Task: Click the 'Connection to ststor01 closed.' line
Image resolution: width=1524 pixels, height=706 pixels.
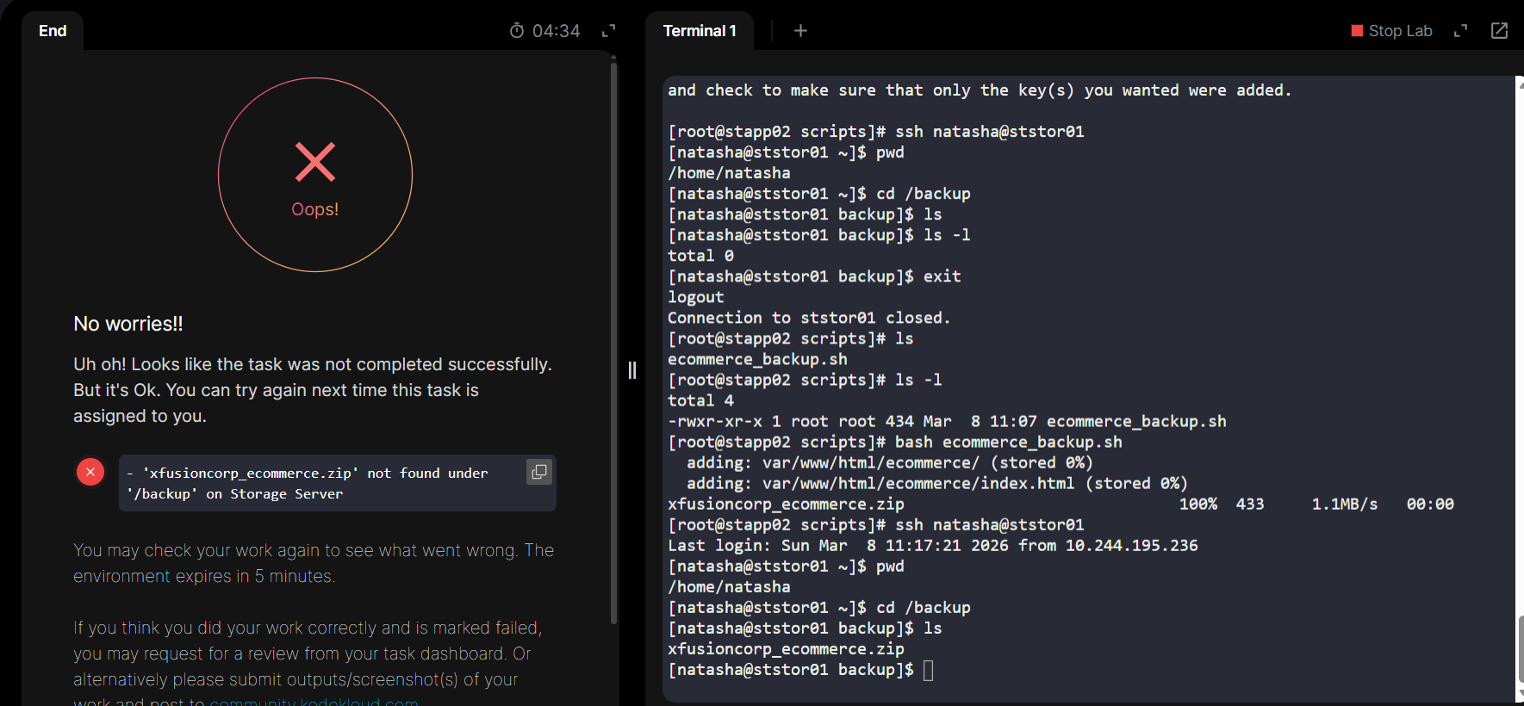Action: pos(808,318)
